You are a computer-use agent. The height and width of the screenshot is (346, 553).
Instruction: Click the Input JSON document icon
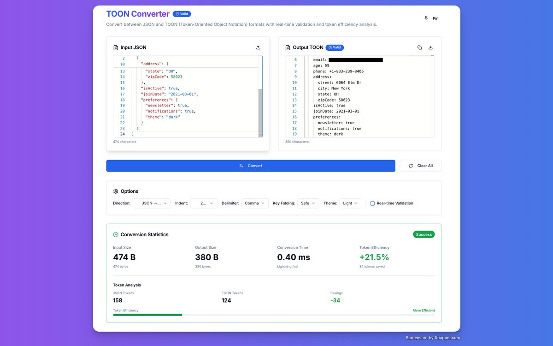[x=116, y=48]
